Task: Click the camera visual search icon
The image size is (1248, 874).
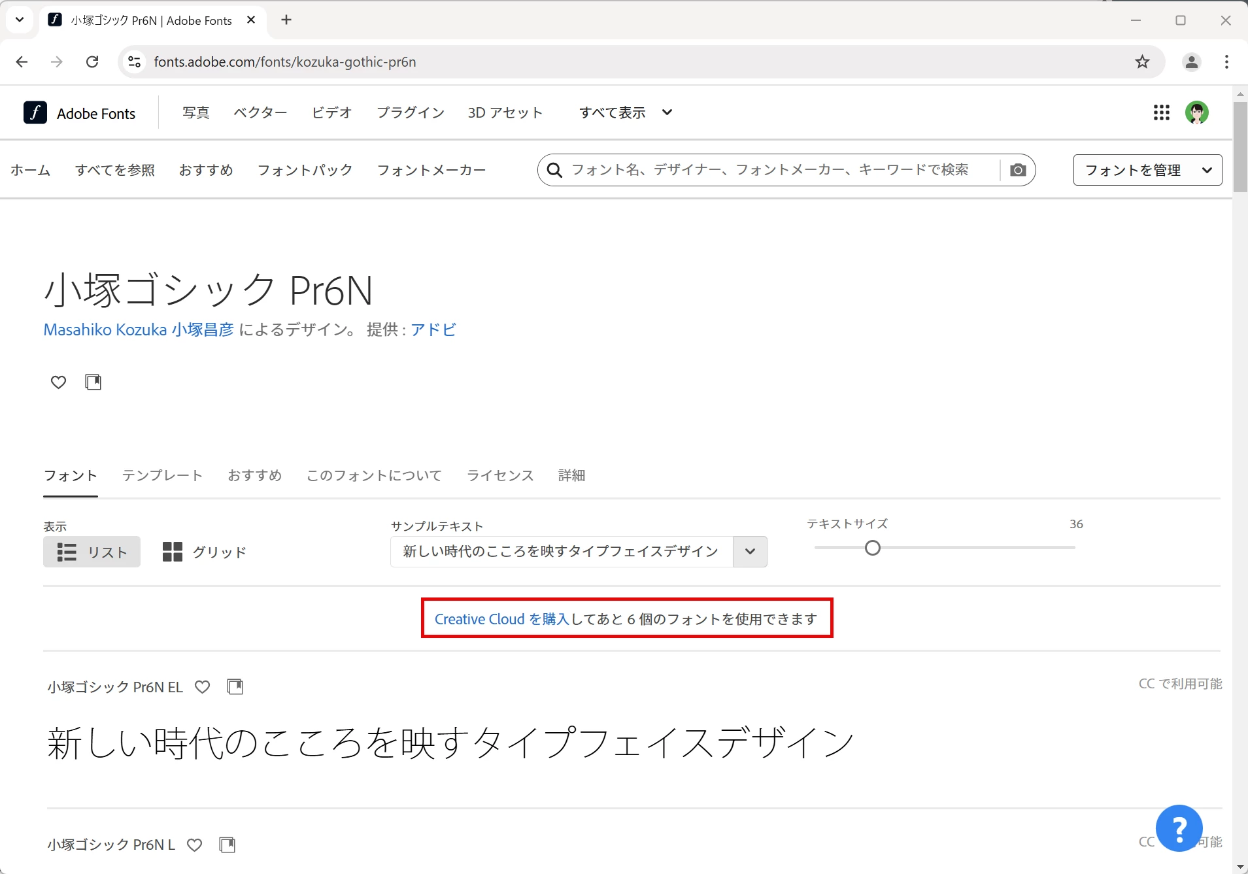Action: pos(1017,170)
